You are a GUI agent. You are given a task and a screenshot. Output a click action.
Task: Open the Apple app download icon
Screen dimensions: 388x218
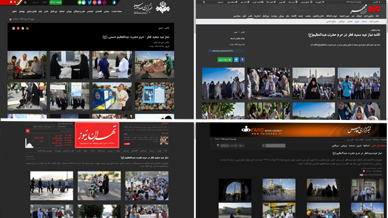(84, 2)
